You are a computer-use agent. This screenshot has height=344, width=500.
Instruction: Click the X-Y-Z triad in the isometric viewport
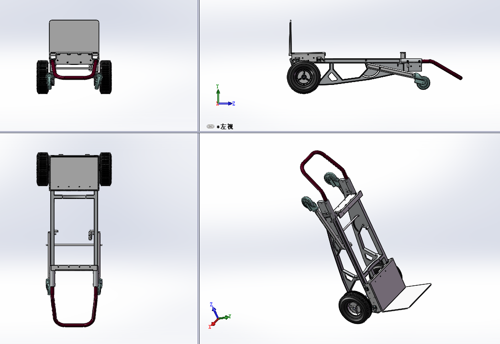pos(220,316)
